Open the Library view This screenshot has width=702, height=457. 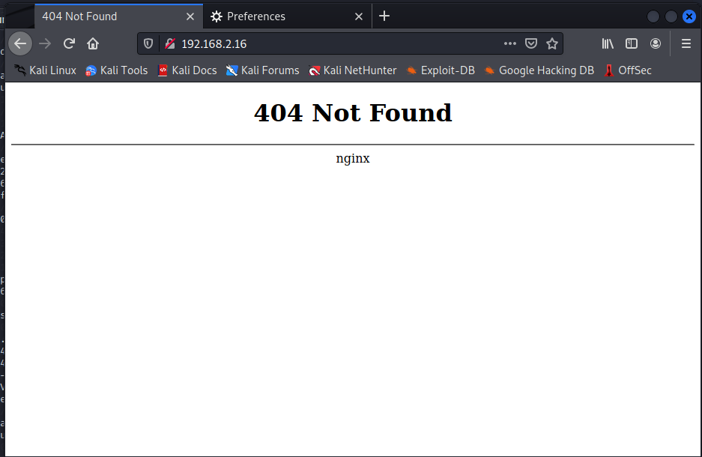tap(608, 43)
